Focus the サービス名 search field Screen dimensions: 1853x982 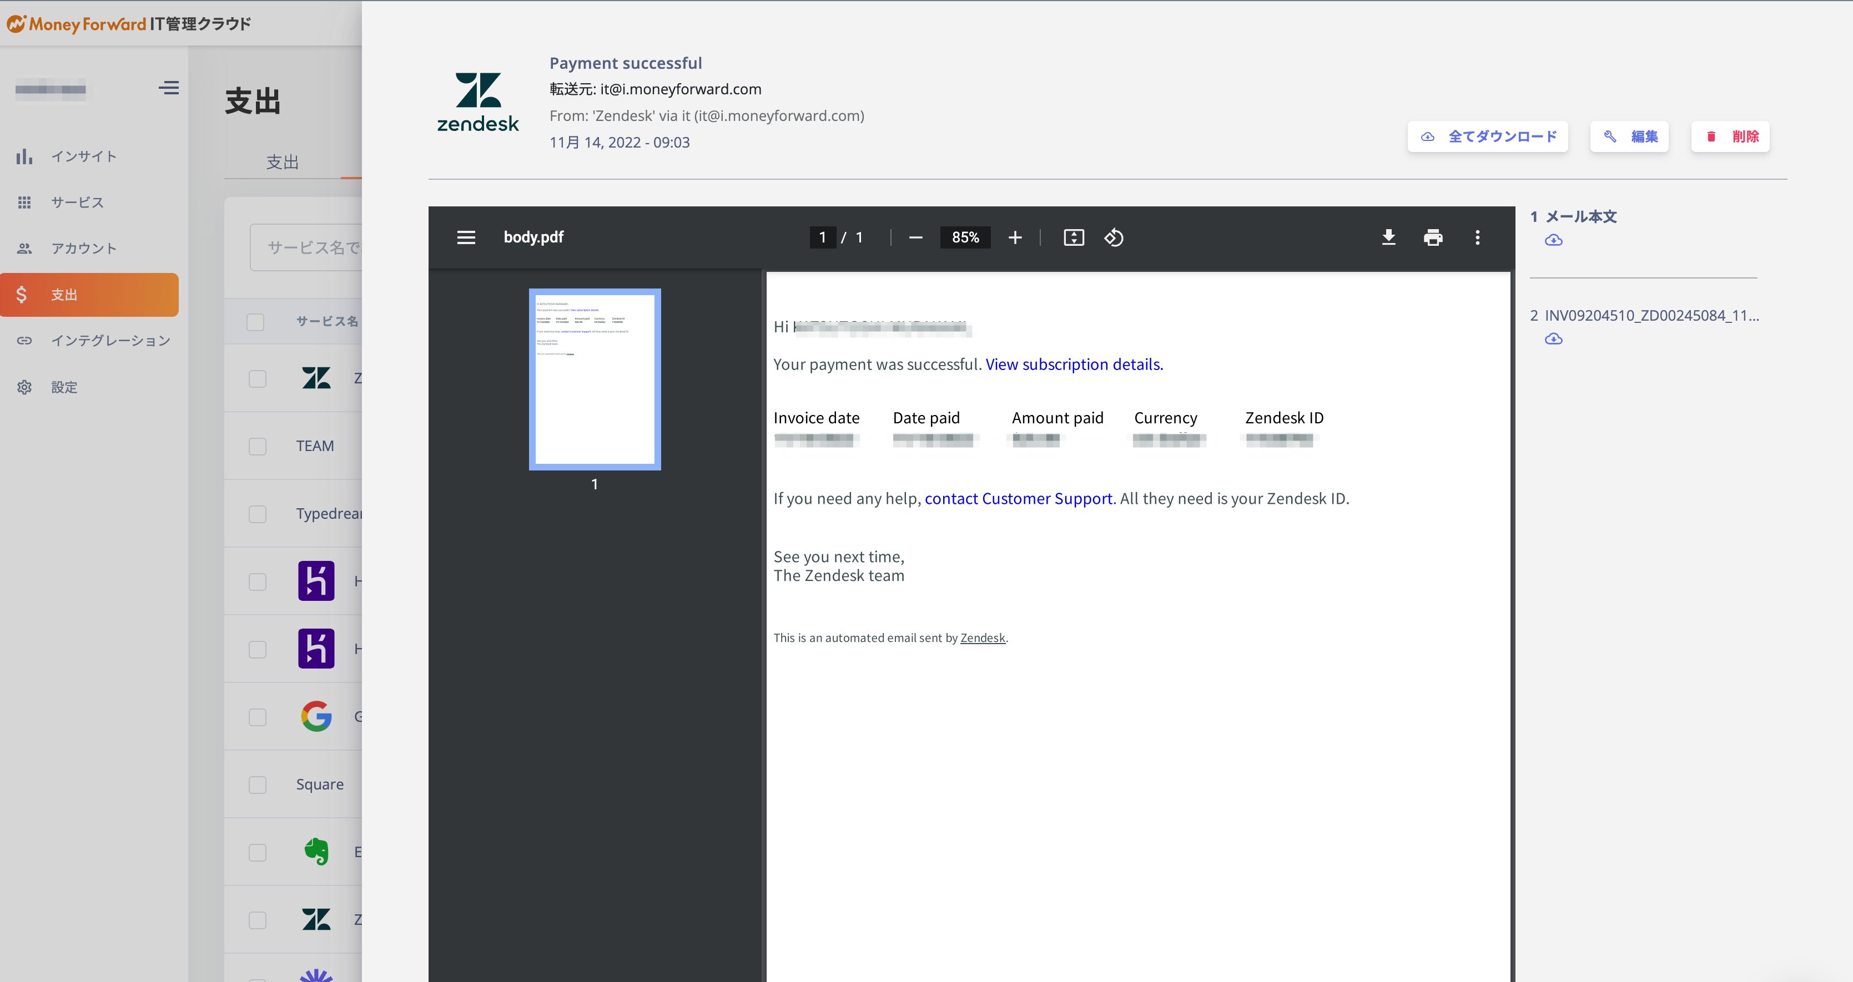pos(306,247)
